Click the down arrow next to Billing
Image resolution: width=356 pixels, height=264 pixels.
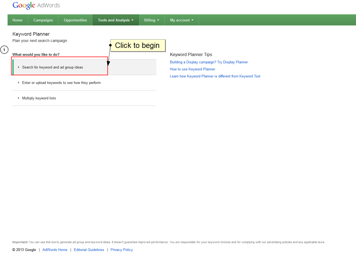coord(158,20)
